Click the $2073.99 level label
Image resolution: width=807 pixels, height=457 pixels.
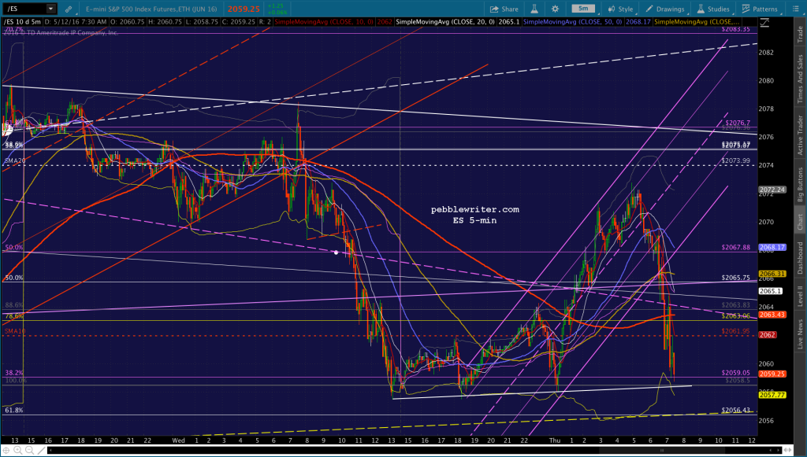point(735,160)
